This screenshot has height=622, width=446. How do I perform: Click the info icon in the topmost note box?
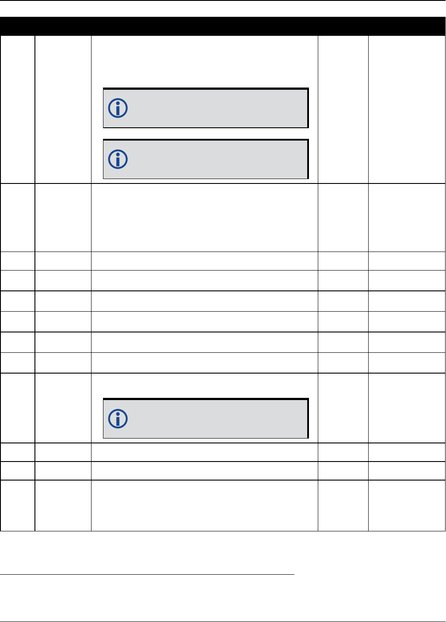(118, 108)
